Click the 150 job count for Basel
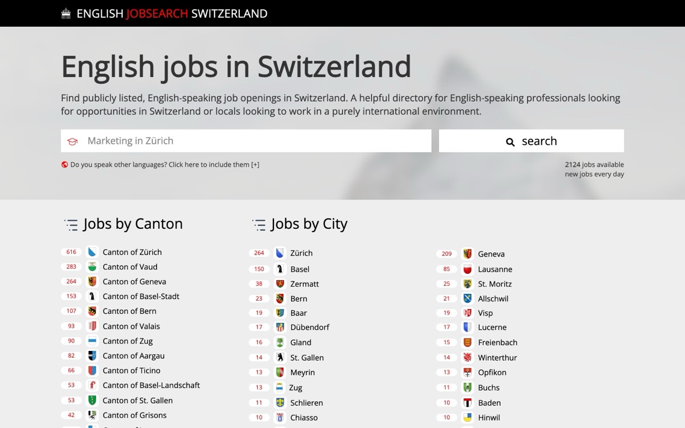Viewport: 685px width, 428px height. [x=259, y=269]
